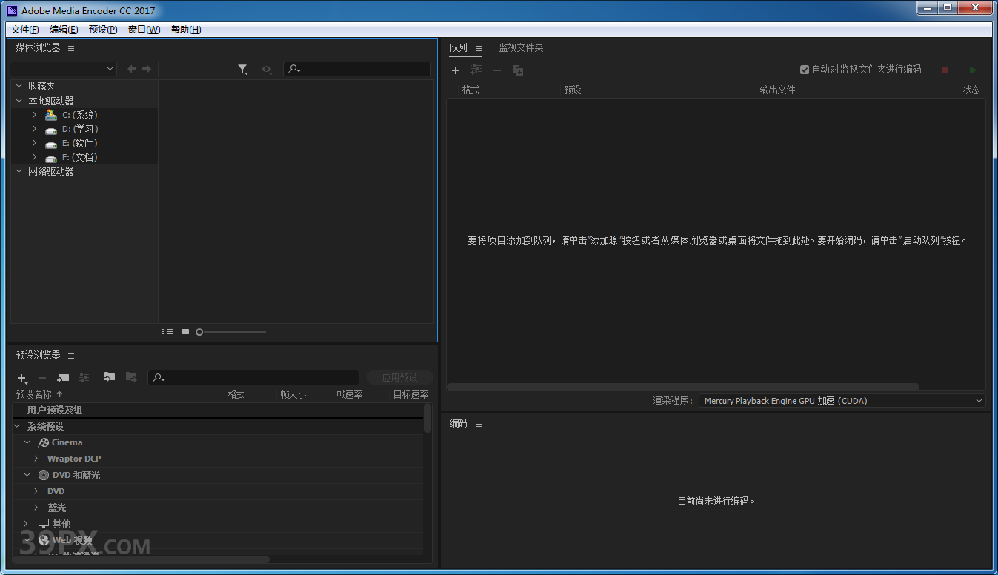Click the duplicate icon in Queue toolbar
998x575 pixels.
click(x=518, y=70)
